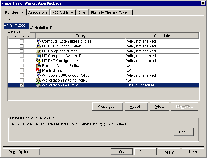Click the Computer Extensible Policies icon
This screenshot has height=158, width=207.
(x=38, y=41)
